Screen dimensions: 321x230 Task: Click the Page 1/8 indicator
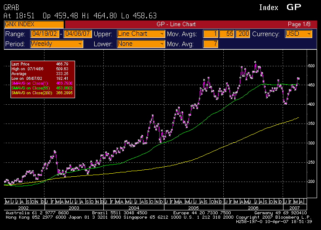[299, 24]
